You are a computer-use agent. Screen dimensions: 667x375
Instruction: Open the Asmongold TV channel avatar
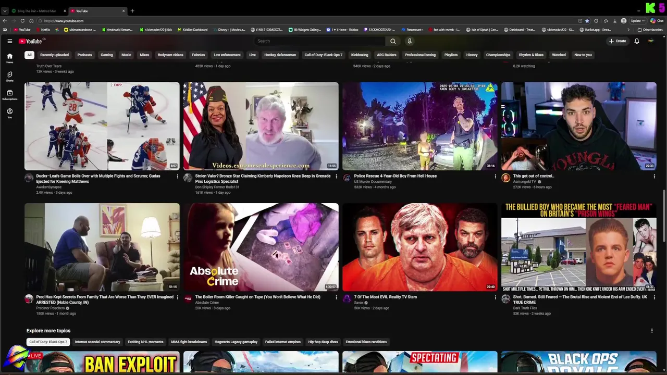pyautogui.click(x=505, y=178)
